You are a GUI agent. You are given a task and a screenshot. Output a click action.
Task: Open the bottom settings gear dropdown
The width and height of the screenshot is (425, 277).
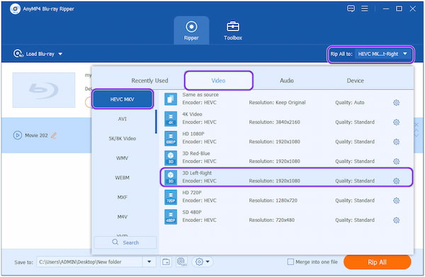pyautogui.click(x=203, y=262)
